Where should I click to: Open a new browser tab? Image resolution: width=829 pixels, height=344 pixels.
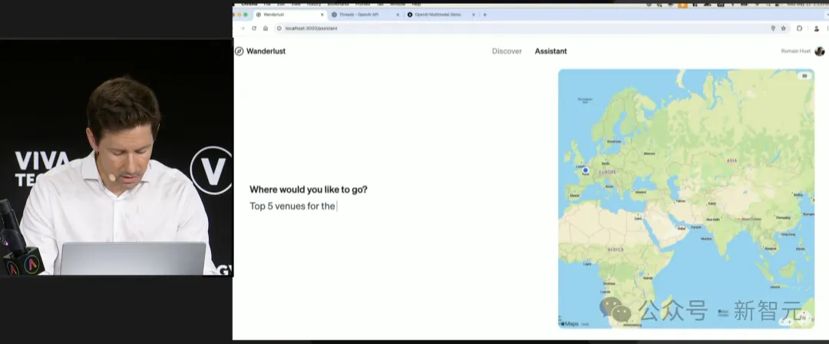pos(485,15)
